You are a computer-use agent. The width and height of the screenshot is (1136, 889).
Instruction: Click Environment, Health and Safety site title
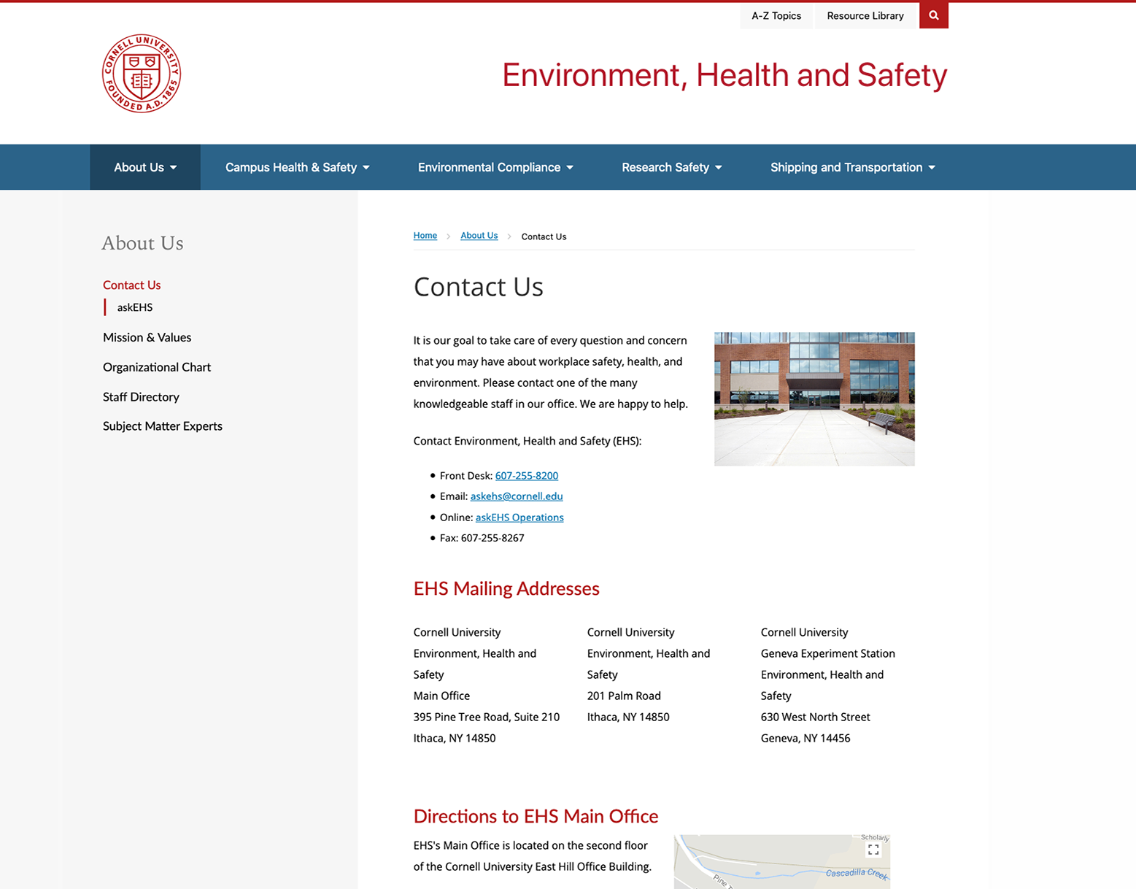tap(725, 75)
